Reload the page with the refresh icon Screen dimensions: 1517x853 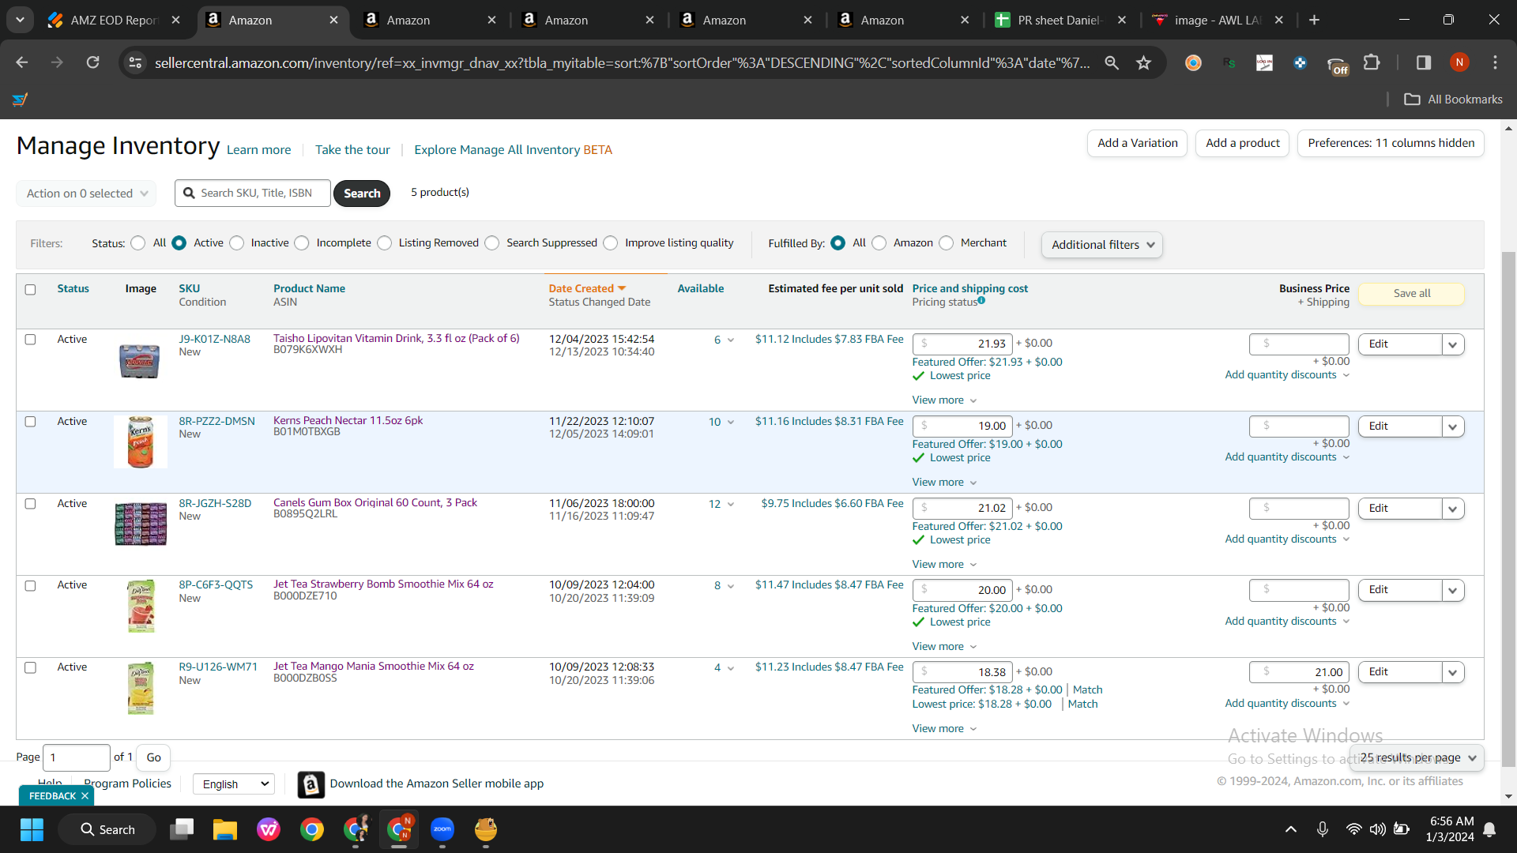92,62
